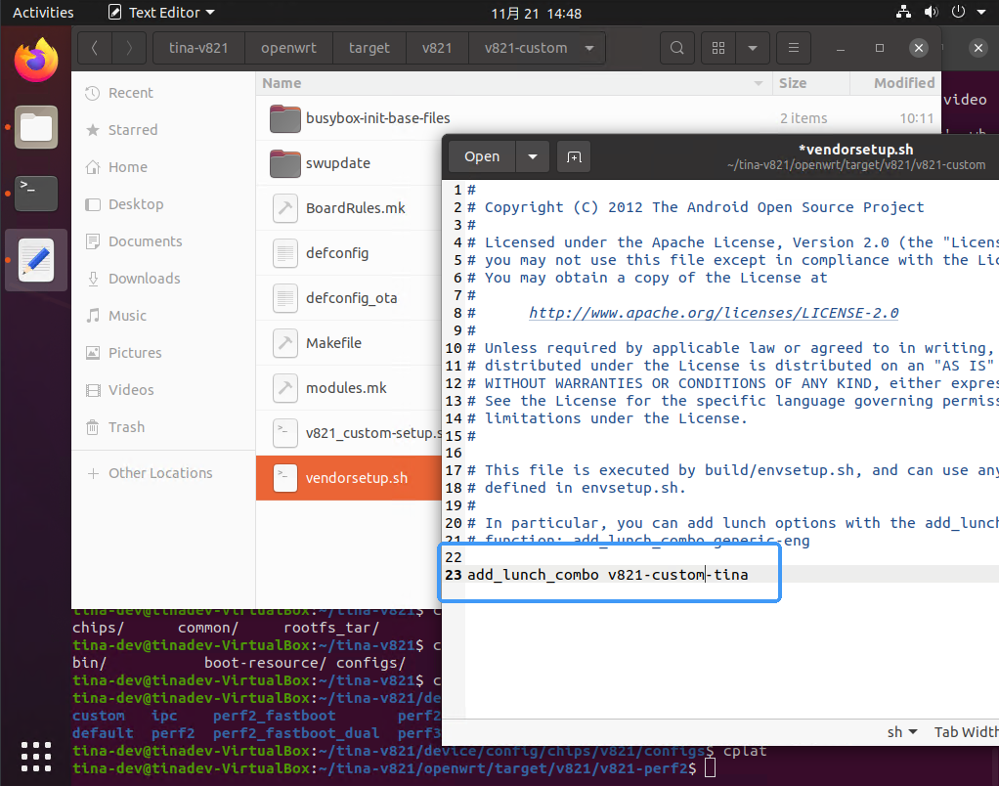Go back with the back arrow

pos(94,48)
